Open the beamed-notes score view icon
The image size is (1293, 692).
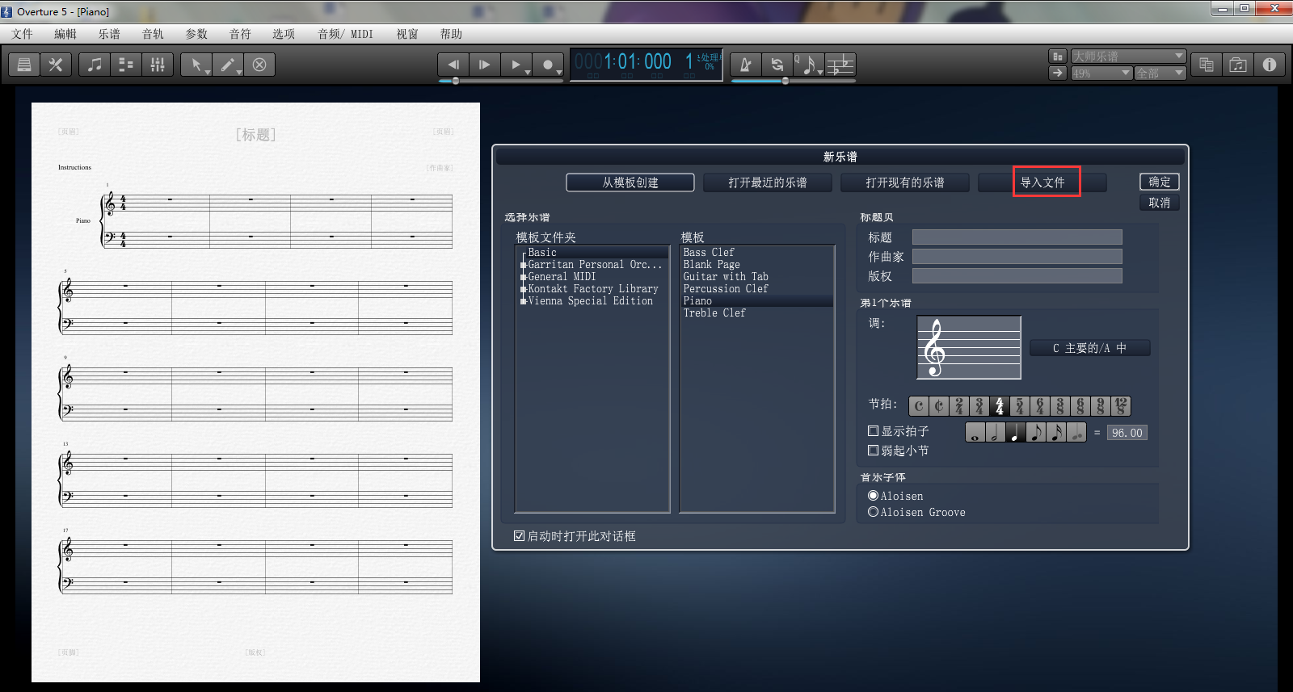(95, 65)
